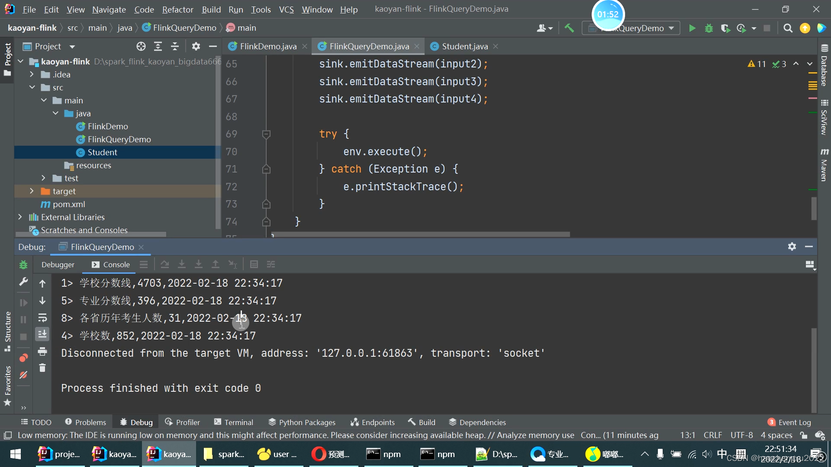The width and height of the screenshot is (831, 467).
Task: Collapse the src folder
Action: [x=32, y=87]
